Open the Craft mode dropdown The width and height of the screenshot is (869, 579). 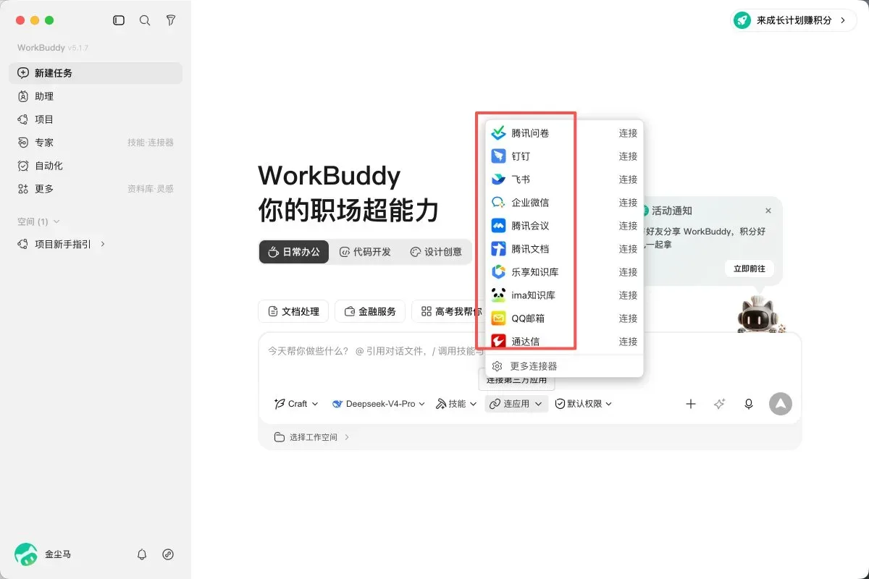[296, 404]
